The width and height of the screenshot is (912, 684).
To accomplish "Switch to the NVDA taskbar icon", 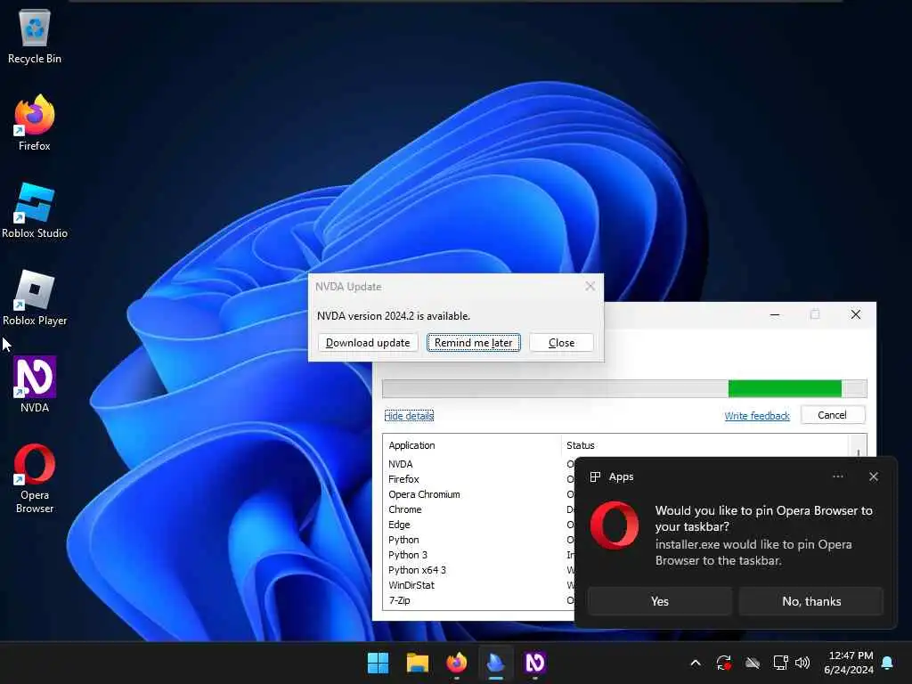I will [x=535, y=663].
